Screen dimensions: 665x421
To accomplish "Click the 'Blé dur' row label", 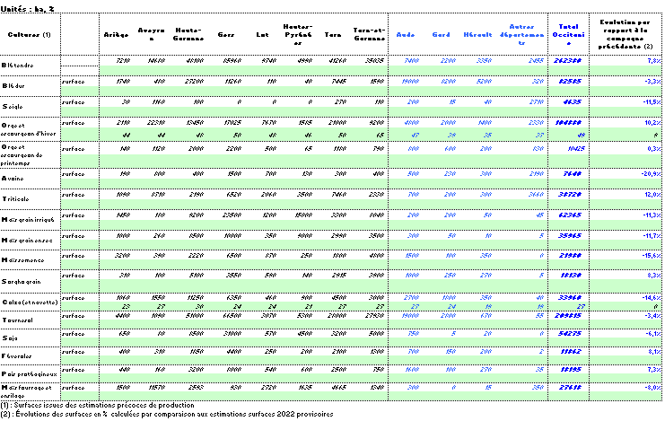I will point(13,86).
